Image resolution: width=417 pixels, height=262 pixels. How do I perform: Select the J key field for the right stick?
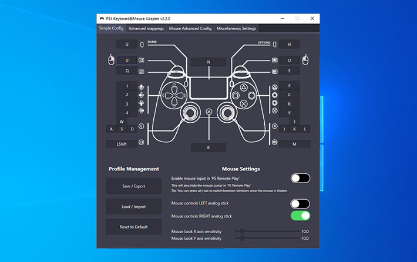(284, 129)
